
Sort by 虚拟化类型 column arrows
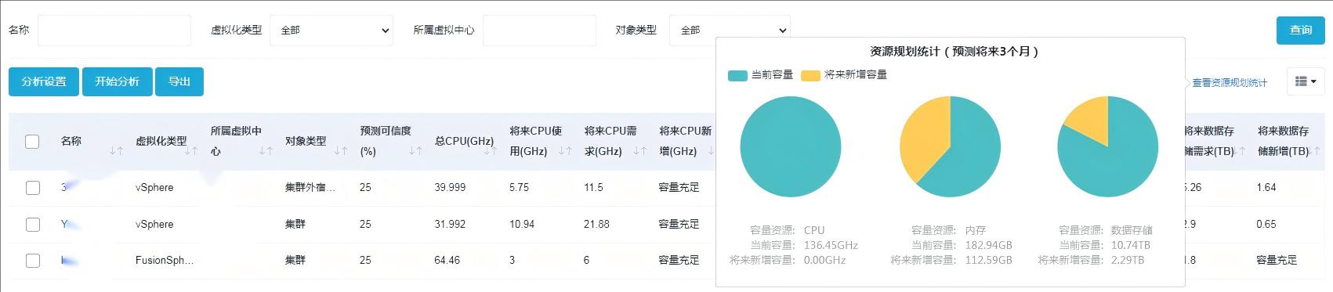tap(190, 150)
